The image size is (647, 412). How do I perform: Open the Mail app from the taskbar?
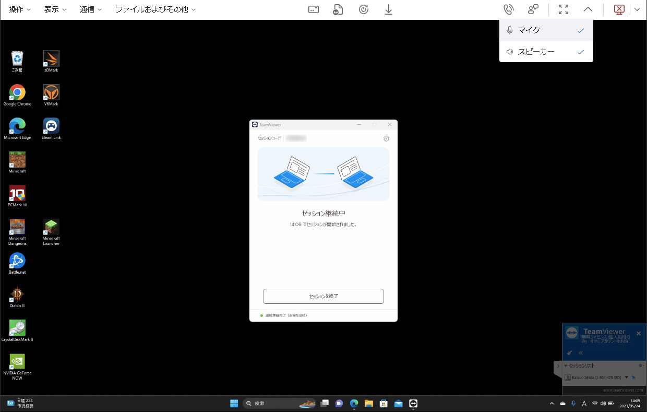(x=399, y=403)
